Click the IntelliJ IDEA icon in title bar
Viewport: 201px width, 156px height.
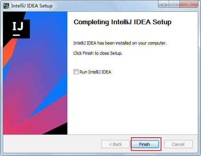6,6
